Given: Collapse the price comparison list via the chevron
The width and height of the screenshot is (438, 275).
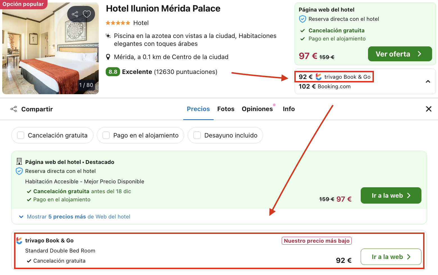Looking at the screenshot, I should (428, 81).
